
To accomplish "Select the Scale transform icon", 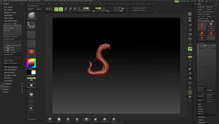I will 70,9.
